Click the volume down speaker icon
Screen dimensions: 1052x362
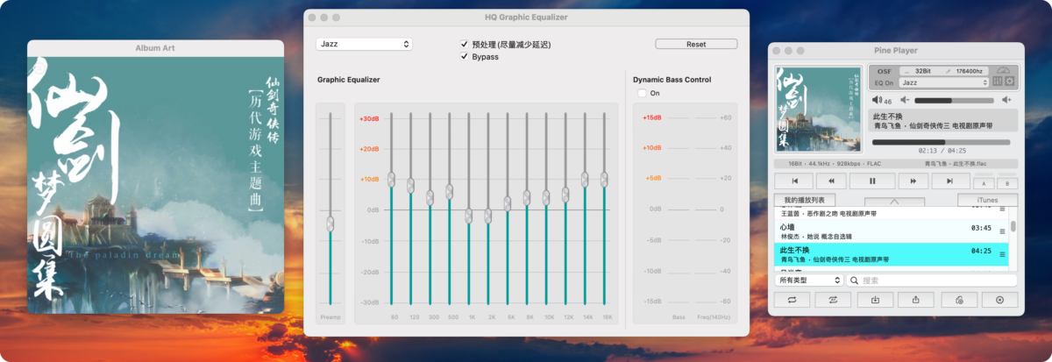[905, 101]
